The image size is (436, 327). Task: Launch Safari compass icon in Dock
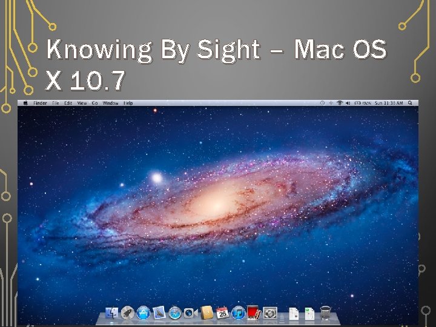175,313
